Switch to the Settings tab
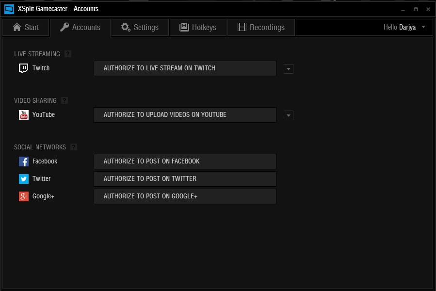Viewport: 436px width, 291px height. [x=140, y=27]
